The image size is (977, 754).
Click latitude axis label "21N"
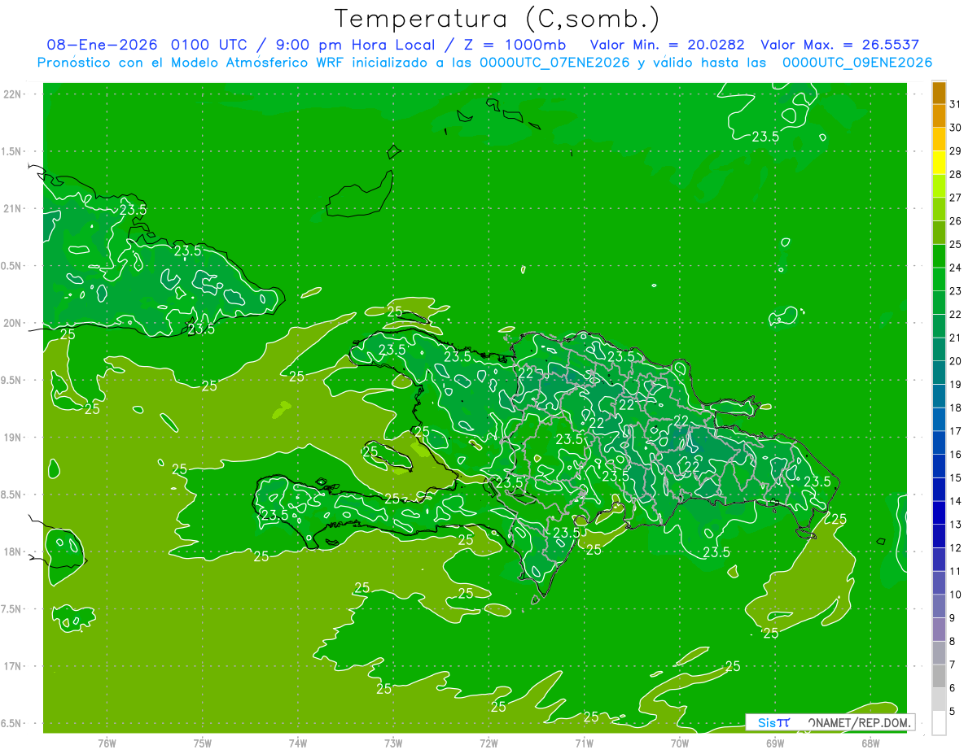click(13, 209)
